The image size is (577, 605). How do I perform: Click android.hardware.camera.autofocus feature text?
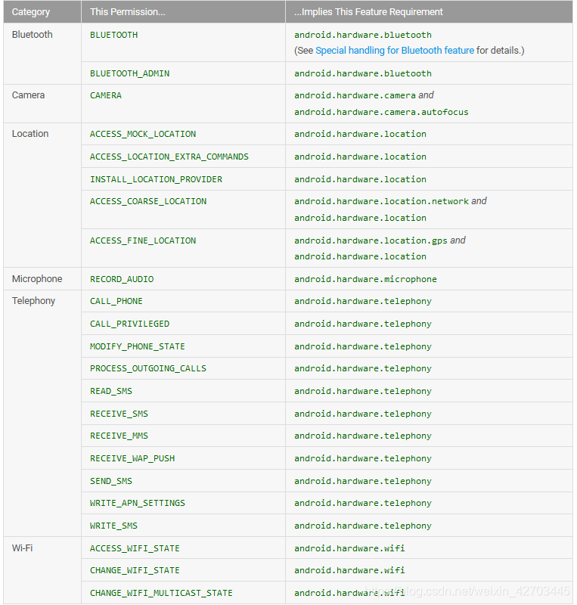point(381,112)
